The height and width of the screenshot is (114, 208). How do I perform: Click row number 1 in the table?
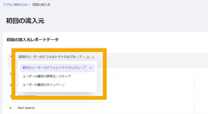pos(11,74)
